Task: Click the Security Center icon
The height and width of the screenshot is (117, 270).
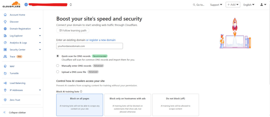Action: click(5, 50)
